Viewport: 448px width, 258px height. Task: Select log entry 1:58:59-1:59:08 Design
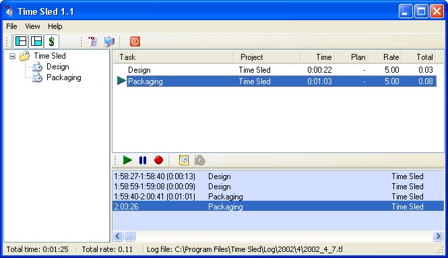(278, 187)
